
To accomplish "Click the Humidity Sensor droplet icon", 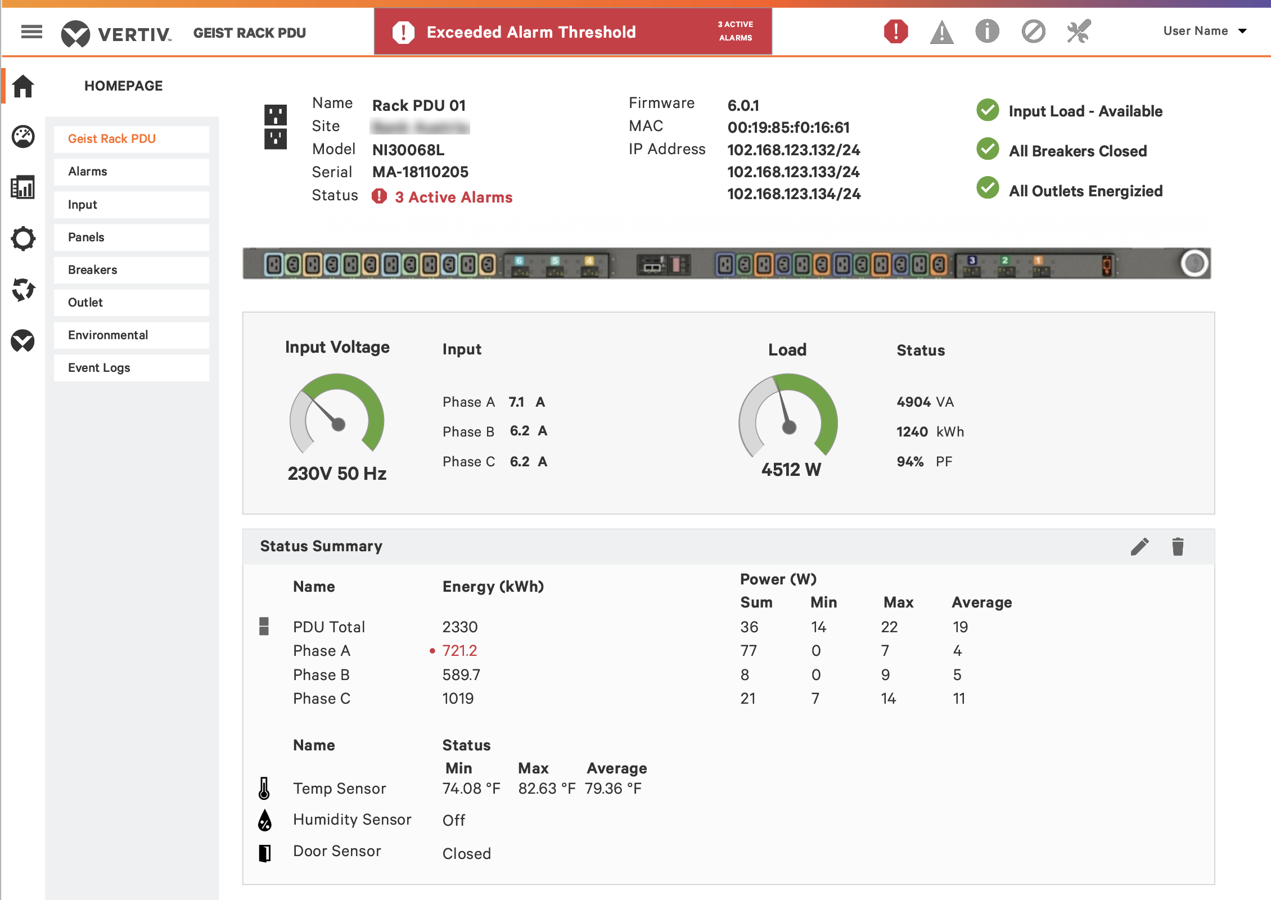I will (264, 821).
